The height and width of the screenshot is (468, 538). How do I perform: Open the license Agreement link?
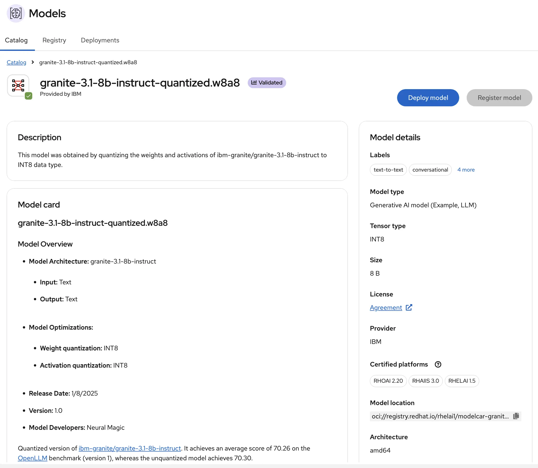click(386, 307)
